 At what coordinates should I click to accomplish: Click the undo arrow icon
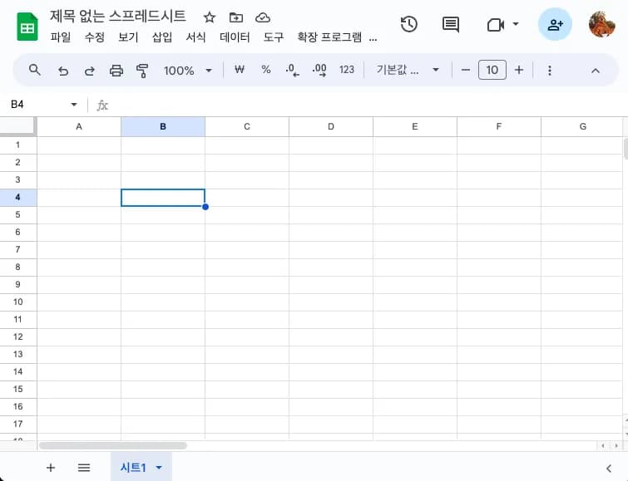(x=63, y=71)
